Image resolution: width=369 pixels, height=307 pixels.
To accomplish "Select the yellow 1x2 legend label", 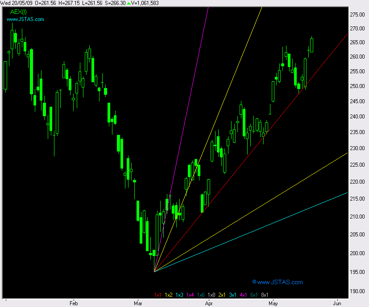I will click(x=169, y=295).
